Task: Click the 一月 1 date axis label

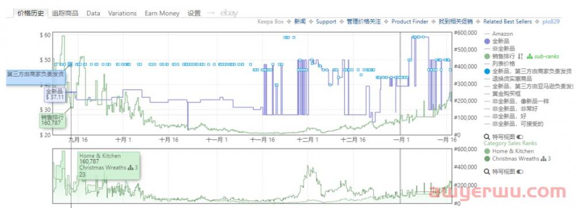Action: 401,140
